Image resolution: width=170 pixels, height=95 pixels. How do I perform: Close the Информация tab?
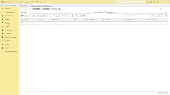(x=28, y=5)
